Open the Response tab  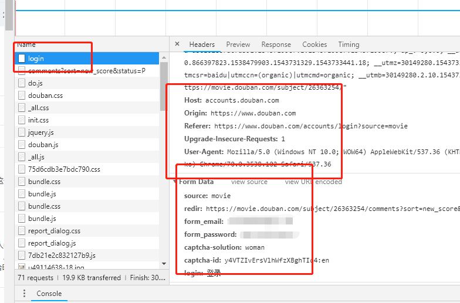point(276,45)
